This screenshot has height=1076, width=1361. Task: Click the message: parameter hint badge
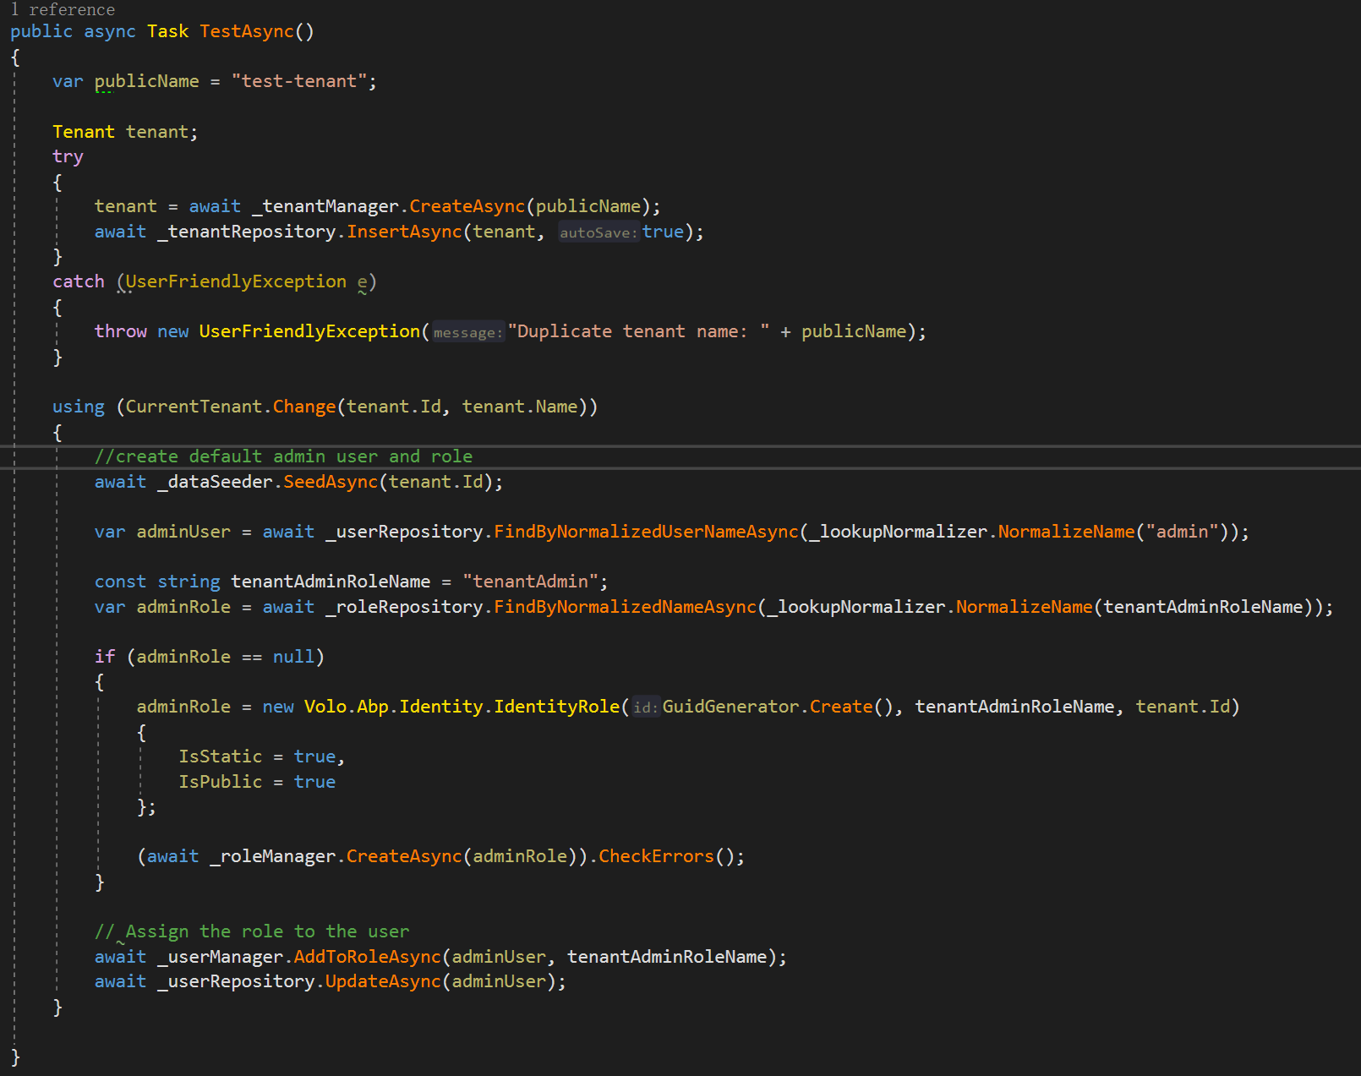coord(468,332)
